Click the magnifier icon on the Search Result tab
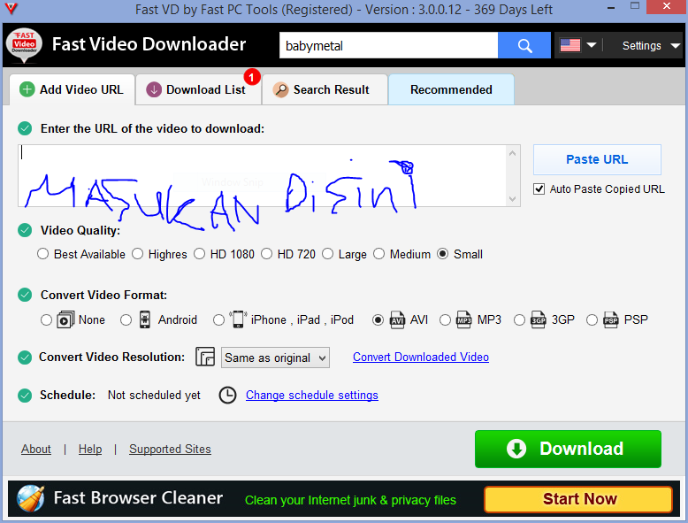This screenshot has width=688, height=523. [280, 89]
